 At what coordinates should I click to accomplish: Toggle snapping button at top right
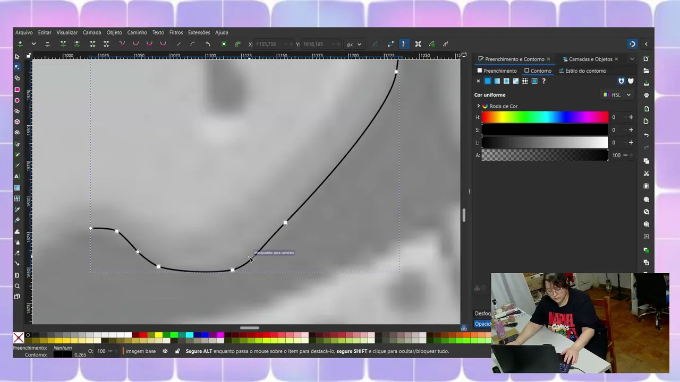pos(632,44)
